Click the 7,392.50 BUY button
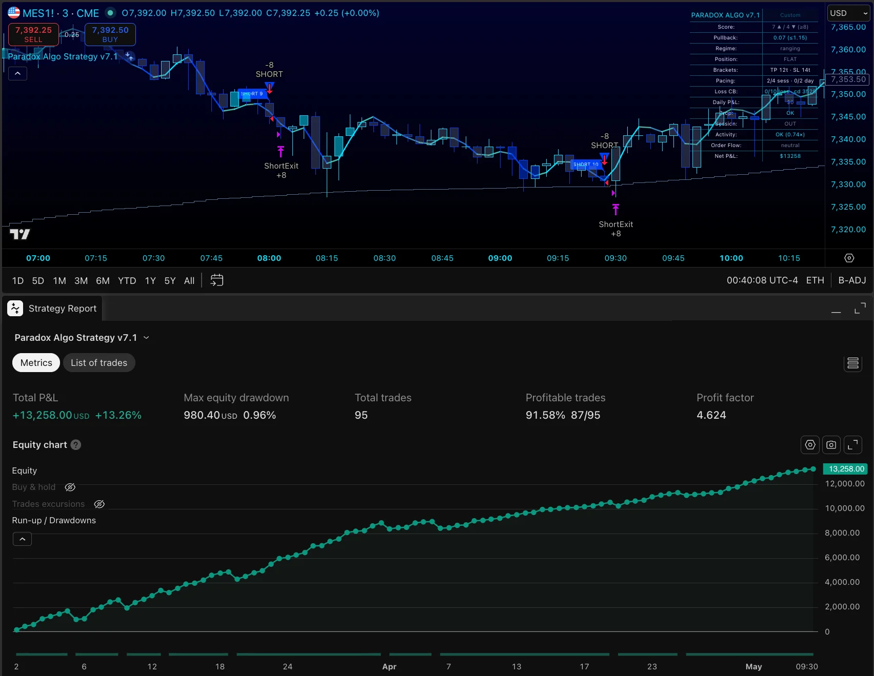 click(110, 34)
